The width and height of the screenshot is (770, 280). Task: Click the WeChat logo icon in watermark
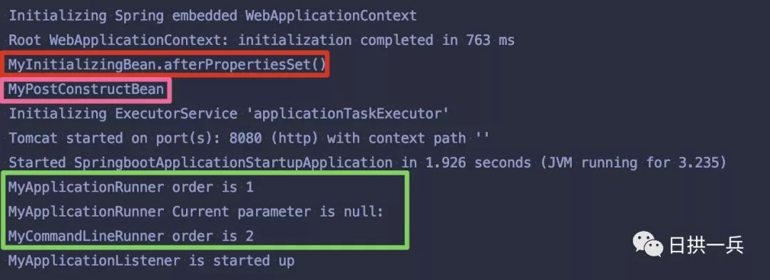pyautogui.click(x=648, y=244)
